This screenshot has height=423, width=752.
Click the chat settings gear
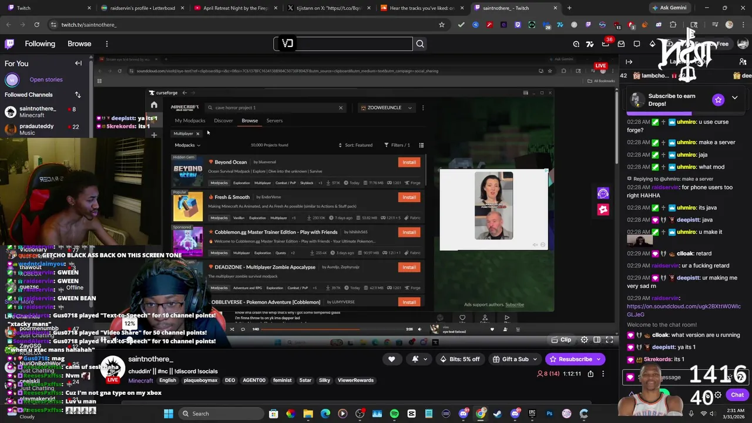tap(718, 395)
